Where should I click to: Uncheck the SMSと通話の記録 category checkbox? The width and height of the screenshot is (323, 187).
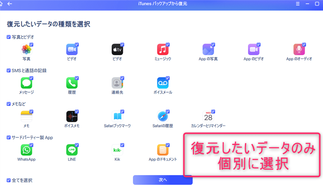point(8,70)
